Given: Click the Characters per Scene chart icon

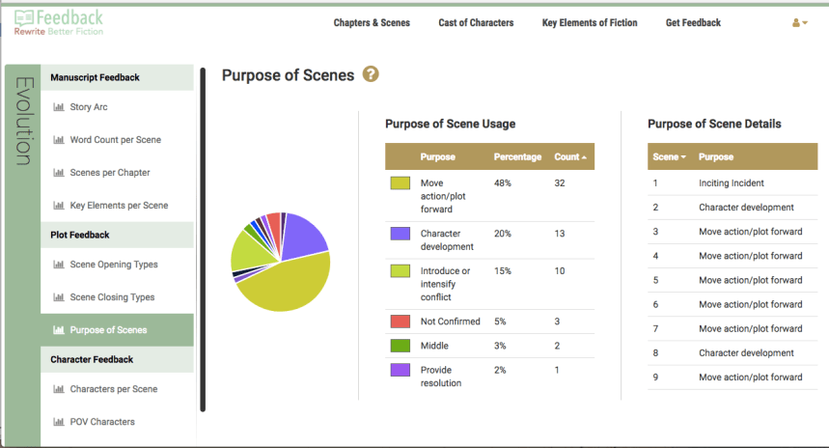Looking at the screenshot, I should tap(59, 389).
